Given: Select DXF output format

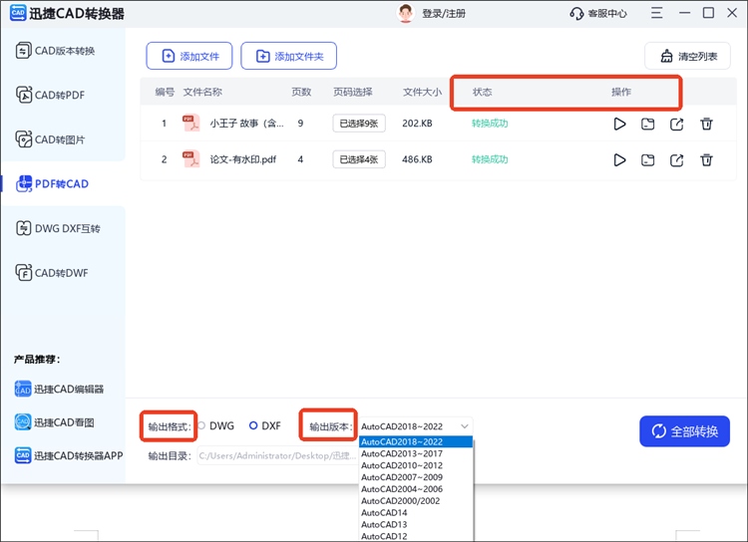Looking at the screenshot, I should (x=265, y=425).
